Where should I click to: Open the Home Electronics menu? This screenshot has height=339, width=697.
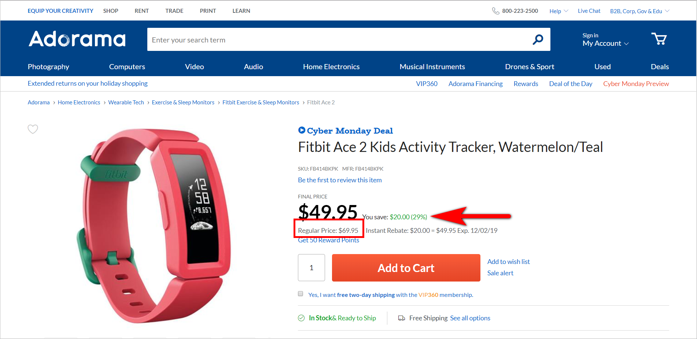click(331, 67)
